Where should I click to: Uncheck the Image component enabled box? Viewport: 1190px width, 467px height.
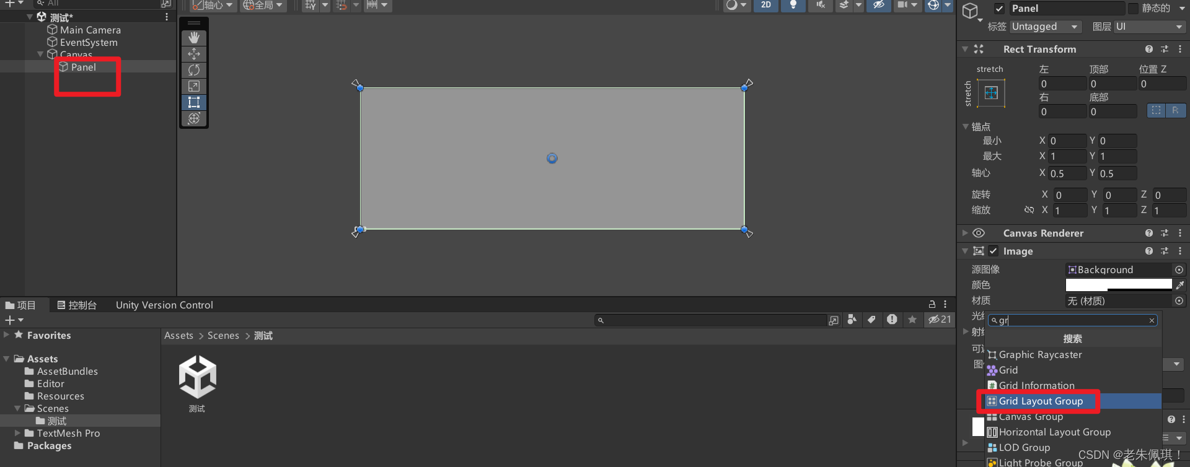click(x=994, y=251)
